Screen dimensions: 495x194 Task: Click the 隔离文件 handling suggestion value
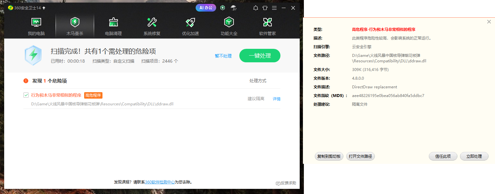pyautogui.click(x=360, y=104)
